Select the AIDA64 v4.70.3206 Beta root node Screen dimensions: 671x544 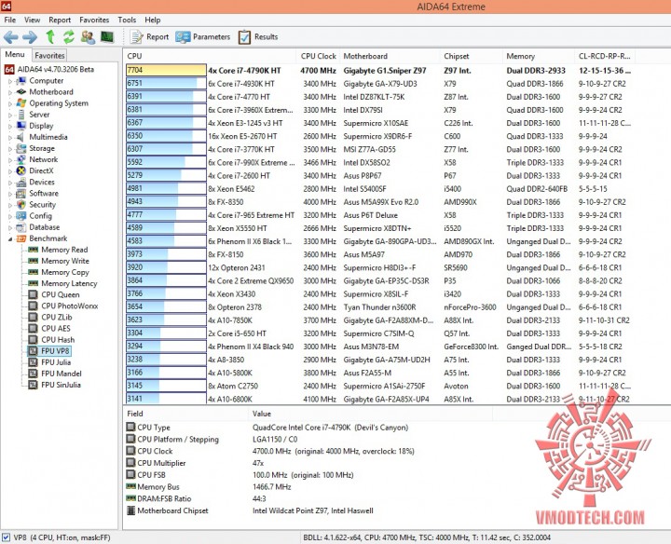55,69
